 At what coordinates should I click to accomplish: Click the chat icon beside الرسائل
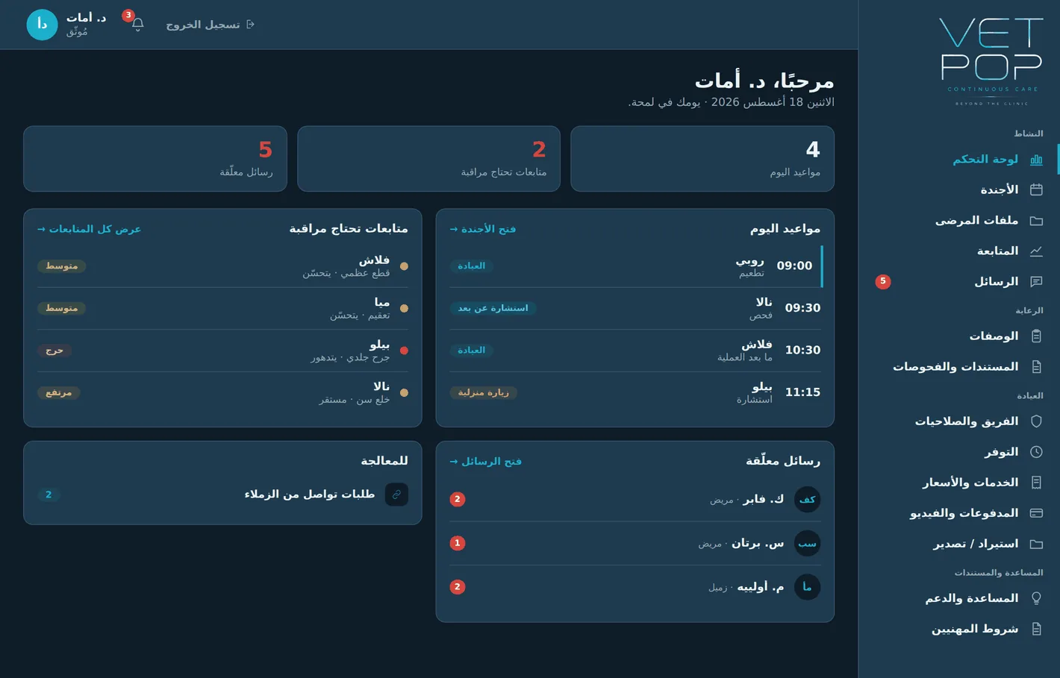(1036, 282)
